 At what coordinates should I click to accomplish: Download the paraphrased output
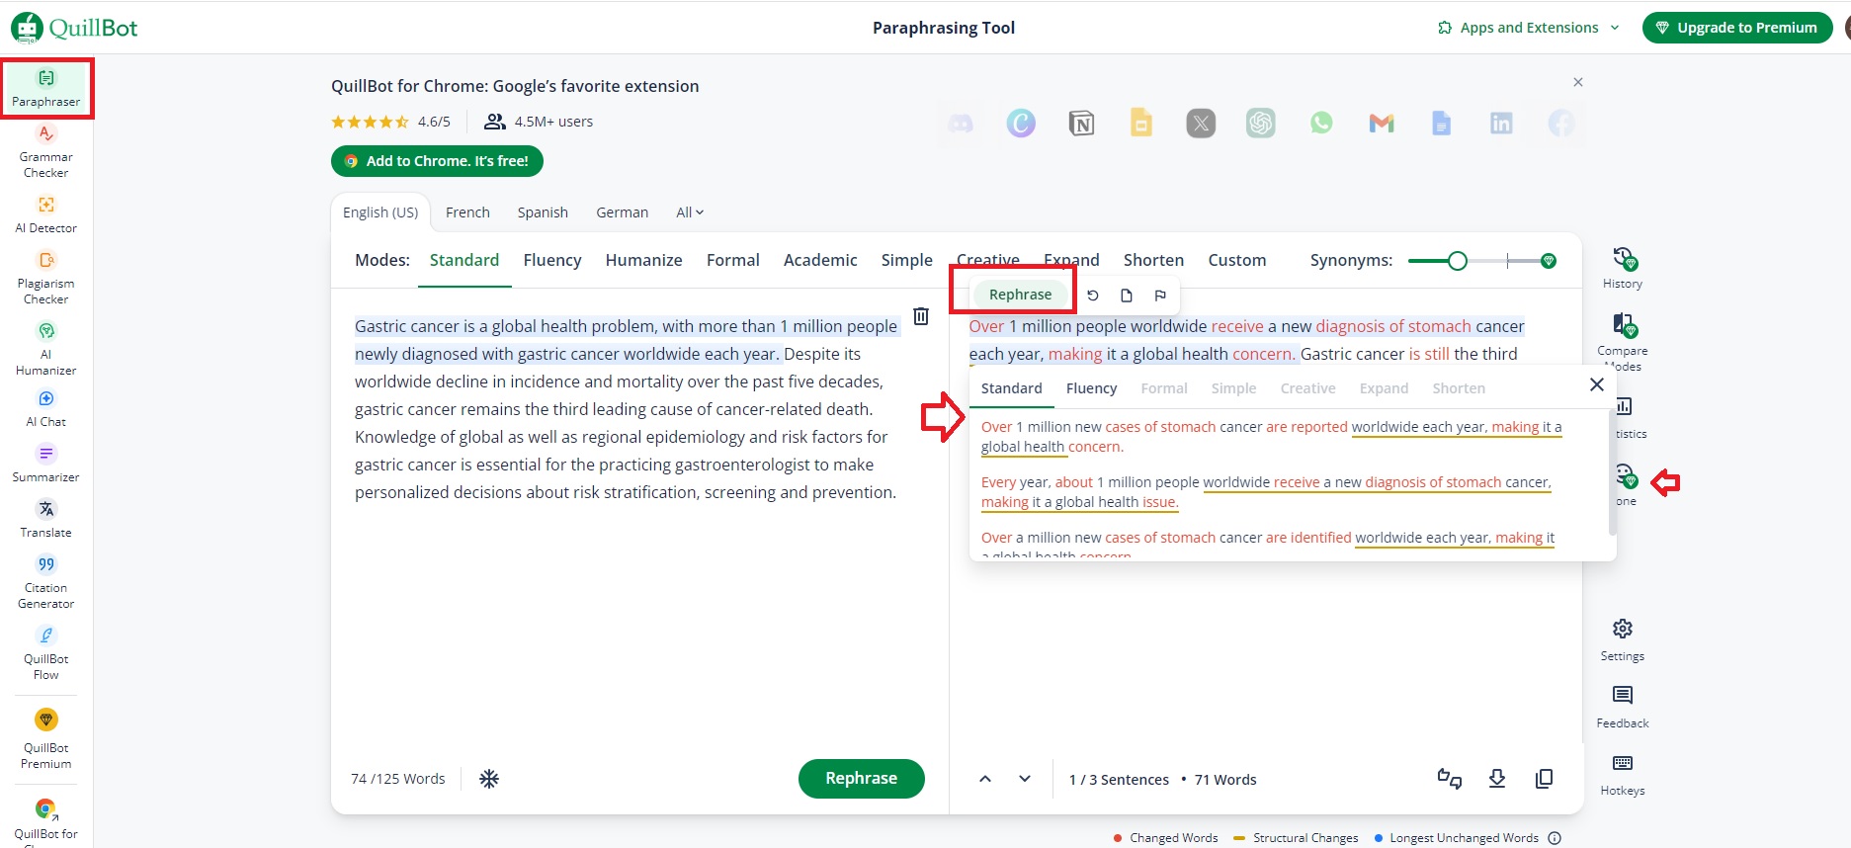pos(1497,779)
